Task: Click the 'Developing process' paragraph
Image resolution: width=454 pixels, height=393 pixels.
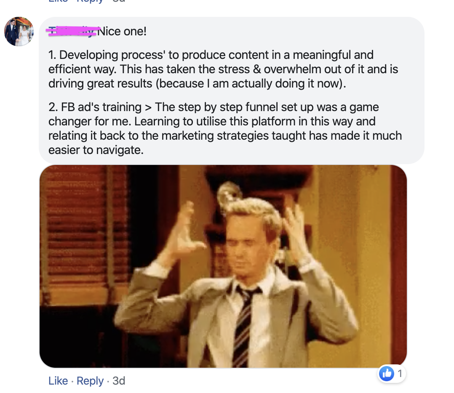Action: point(223,69)
